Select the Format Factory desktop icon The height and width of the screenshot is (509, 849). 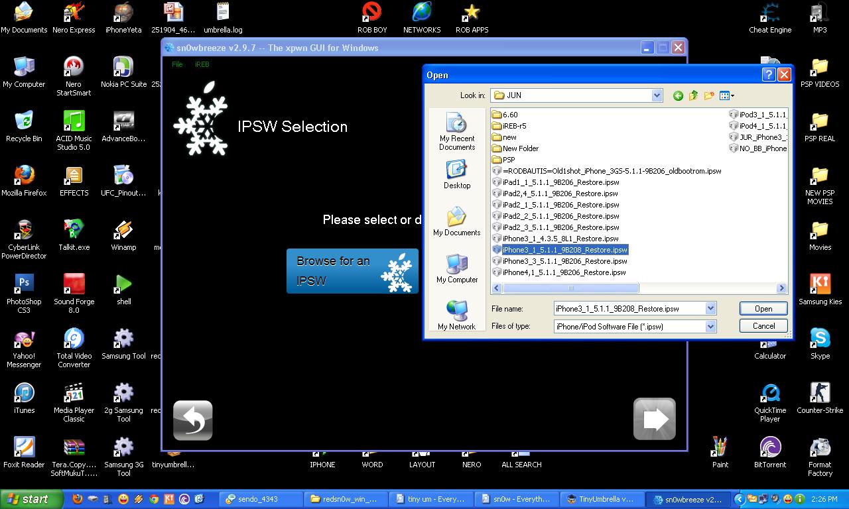click(x=820, y=457)
